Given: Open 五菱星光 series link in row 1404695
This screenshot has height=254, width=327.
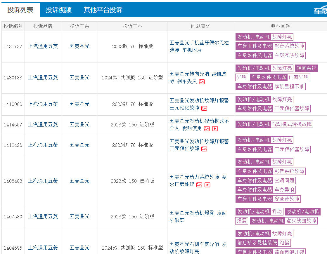Looking at the screenshot, I should [79, 248].
